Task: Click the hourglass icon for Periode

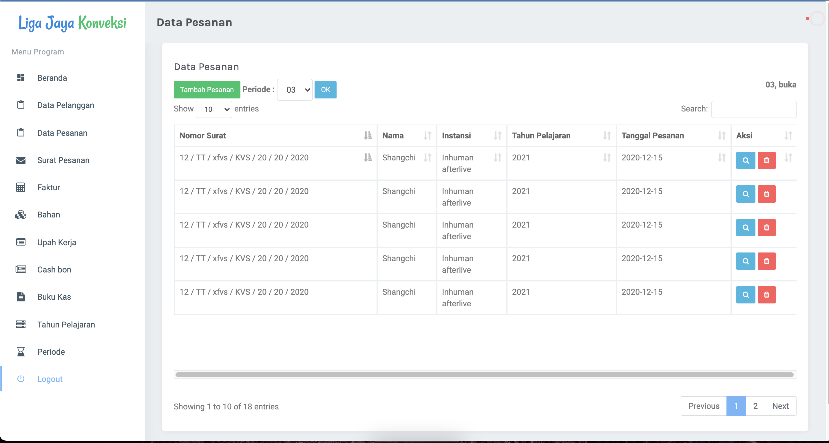Action: tap(21, 352)
